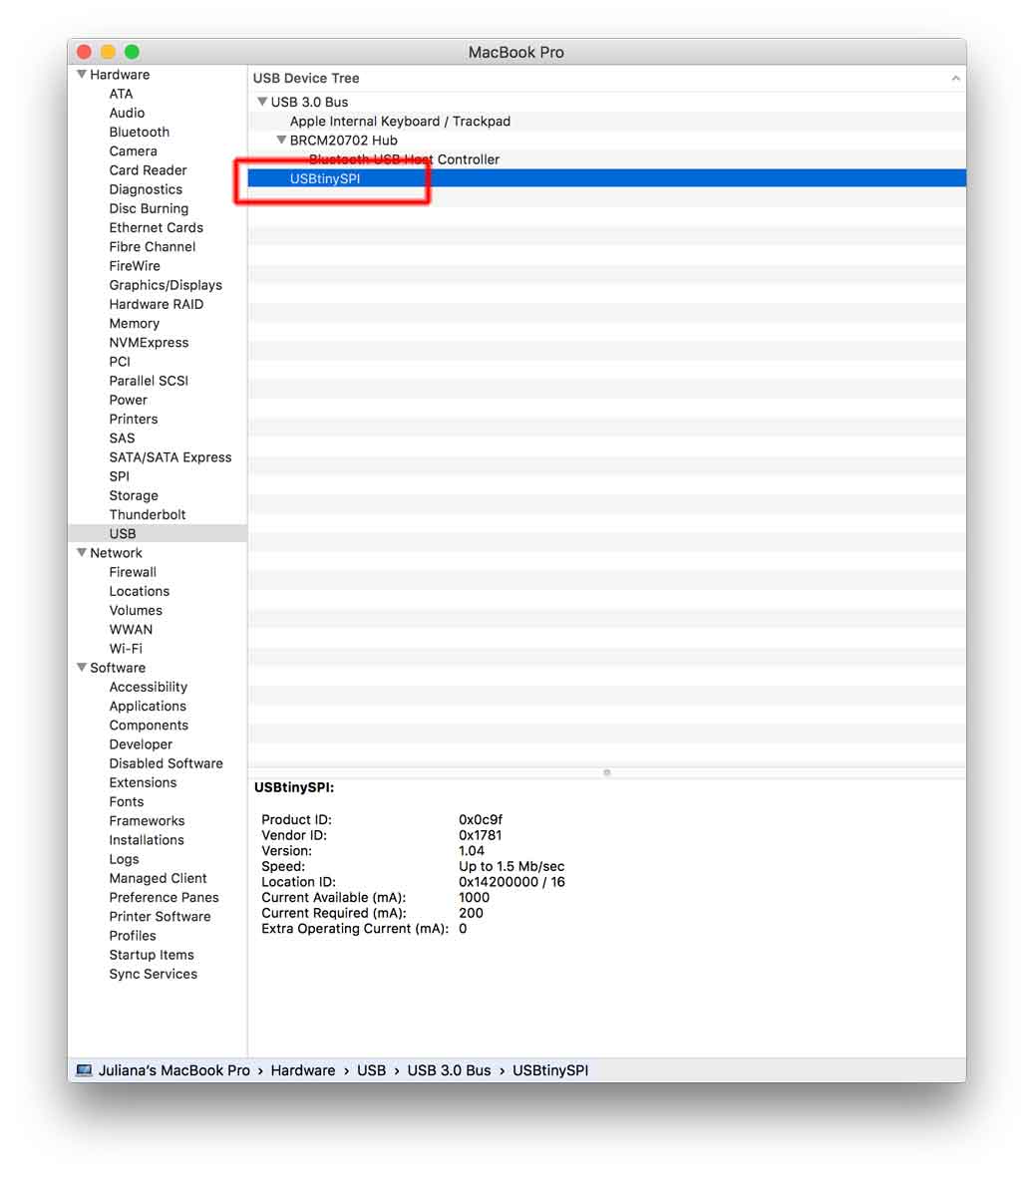
Task: Select Locations under Network
Action: click(139, 591)
